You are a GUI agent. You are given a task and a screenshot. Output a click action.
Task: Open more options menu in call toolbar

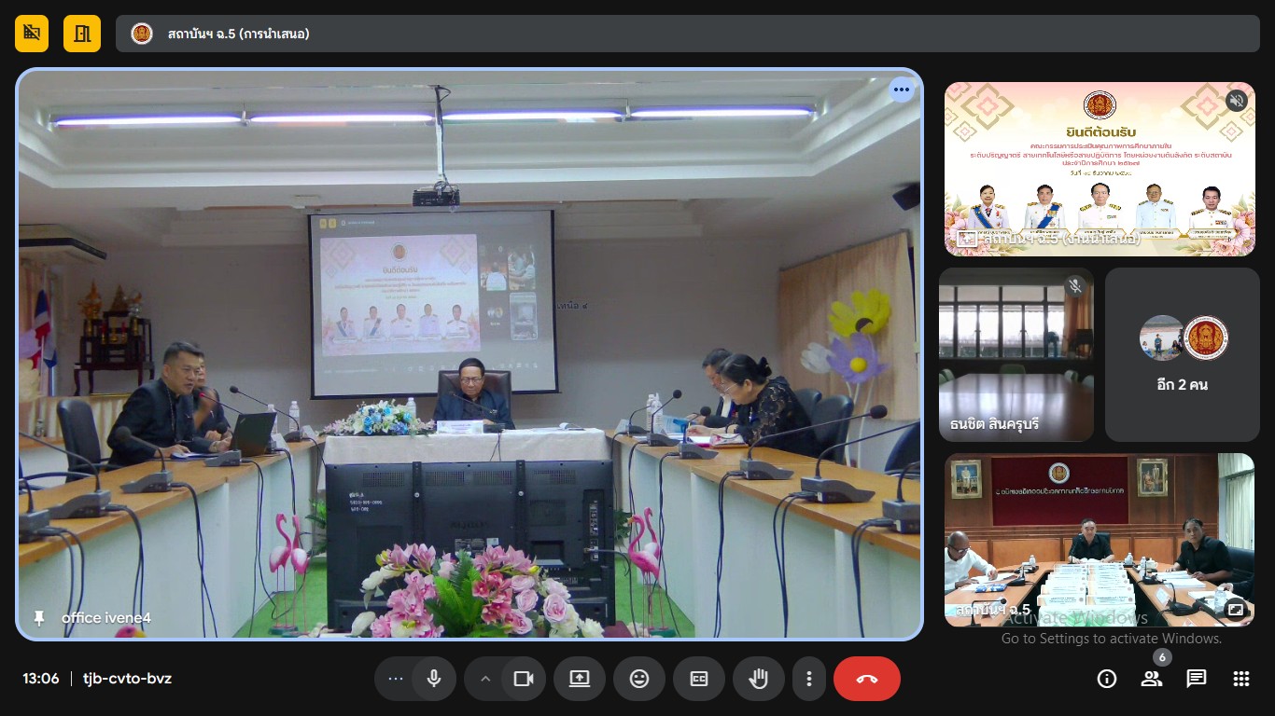(809, 679)
